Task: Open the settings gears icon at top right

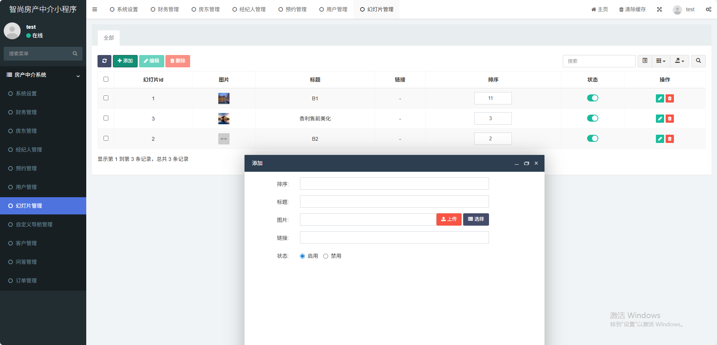Action: pos(708,9)
